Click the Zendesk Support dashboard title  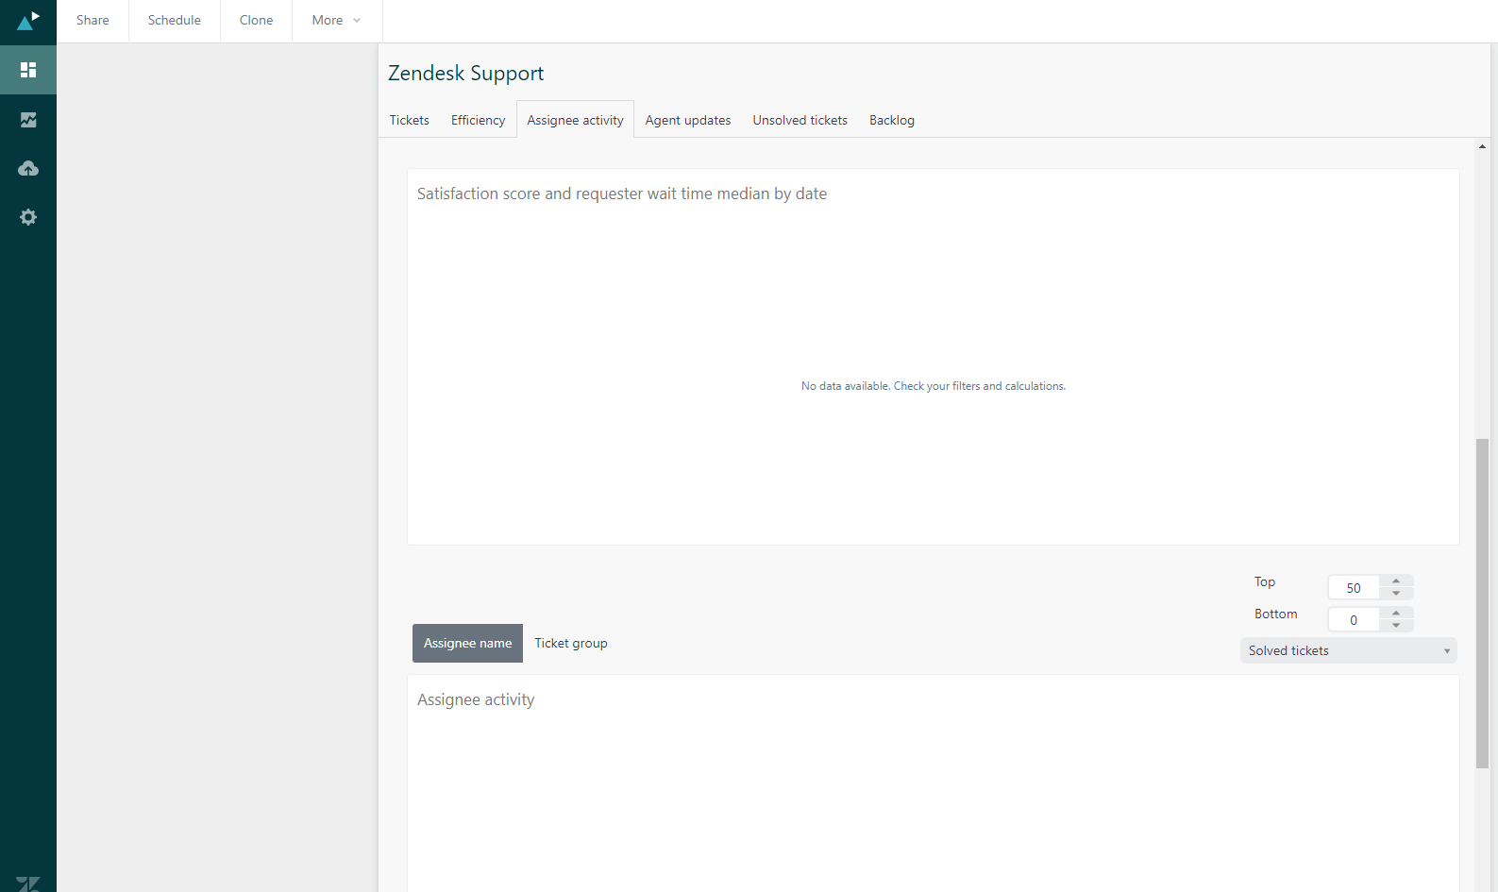pos(465,73)
